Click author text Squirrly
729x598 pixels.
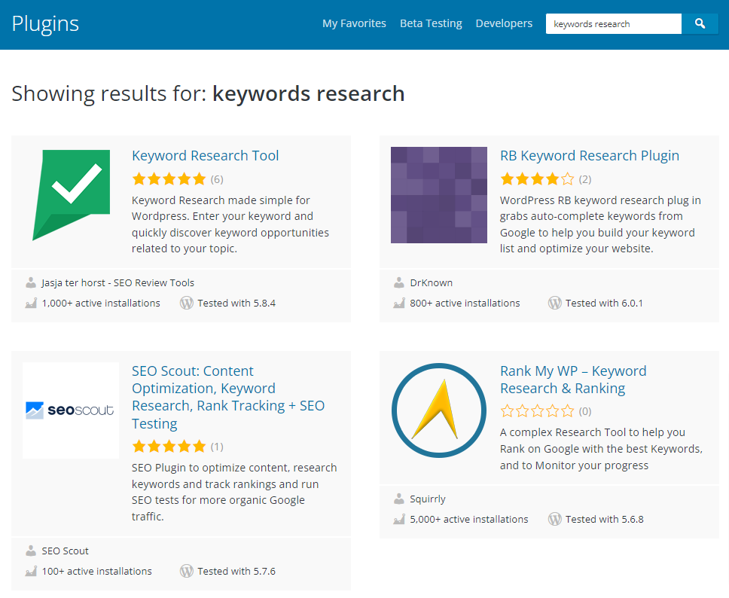427,499
